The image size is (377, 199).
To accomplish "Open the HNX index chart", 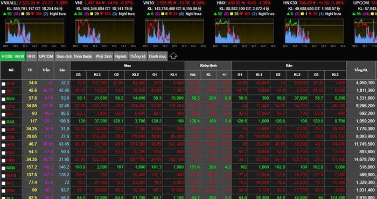I will pos(245,31).
